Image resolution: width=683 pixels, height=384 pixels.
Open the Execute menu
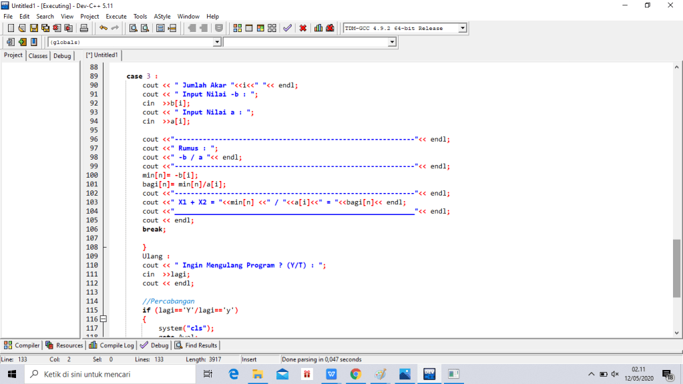(116, 16)
